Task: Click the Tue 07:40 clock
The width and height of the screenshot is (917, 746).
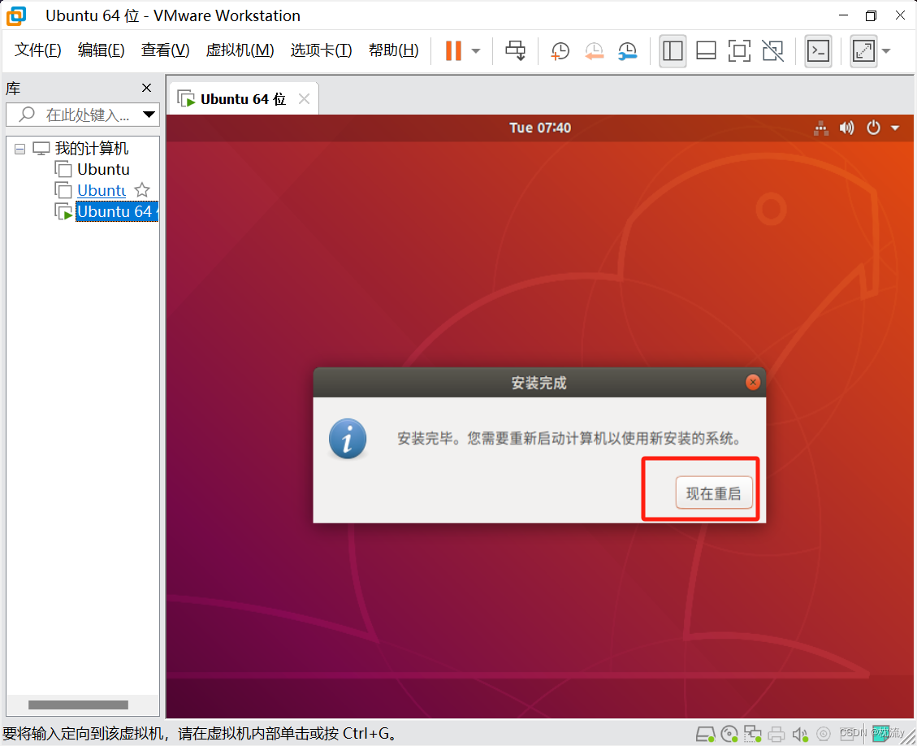Action: 540,128
